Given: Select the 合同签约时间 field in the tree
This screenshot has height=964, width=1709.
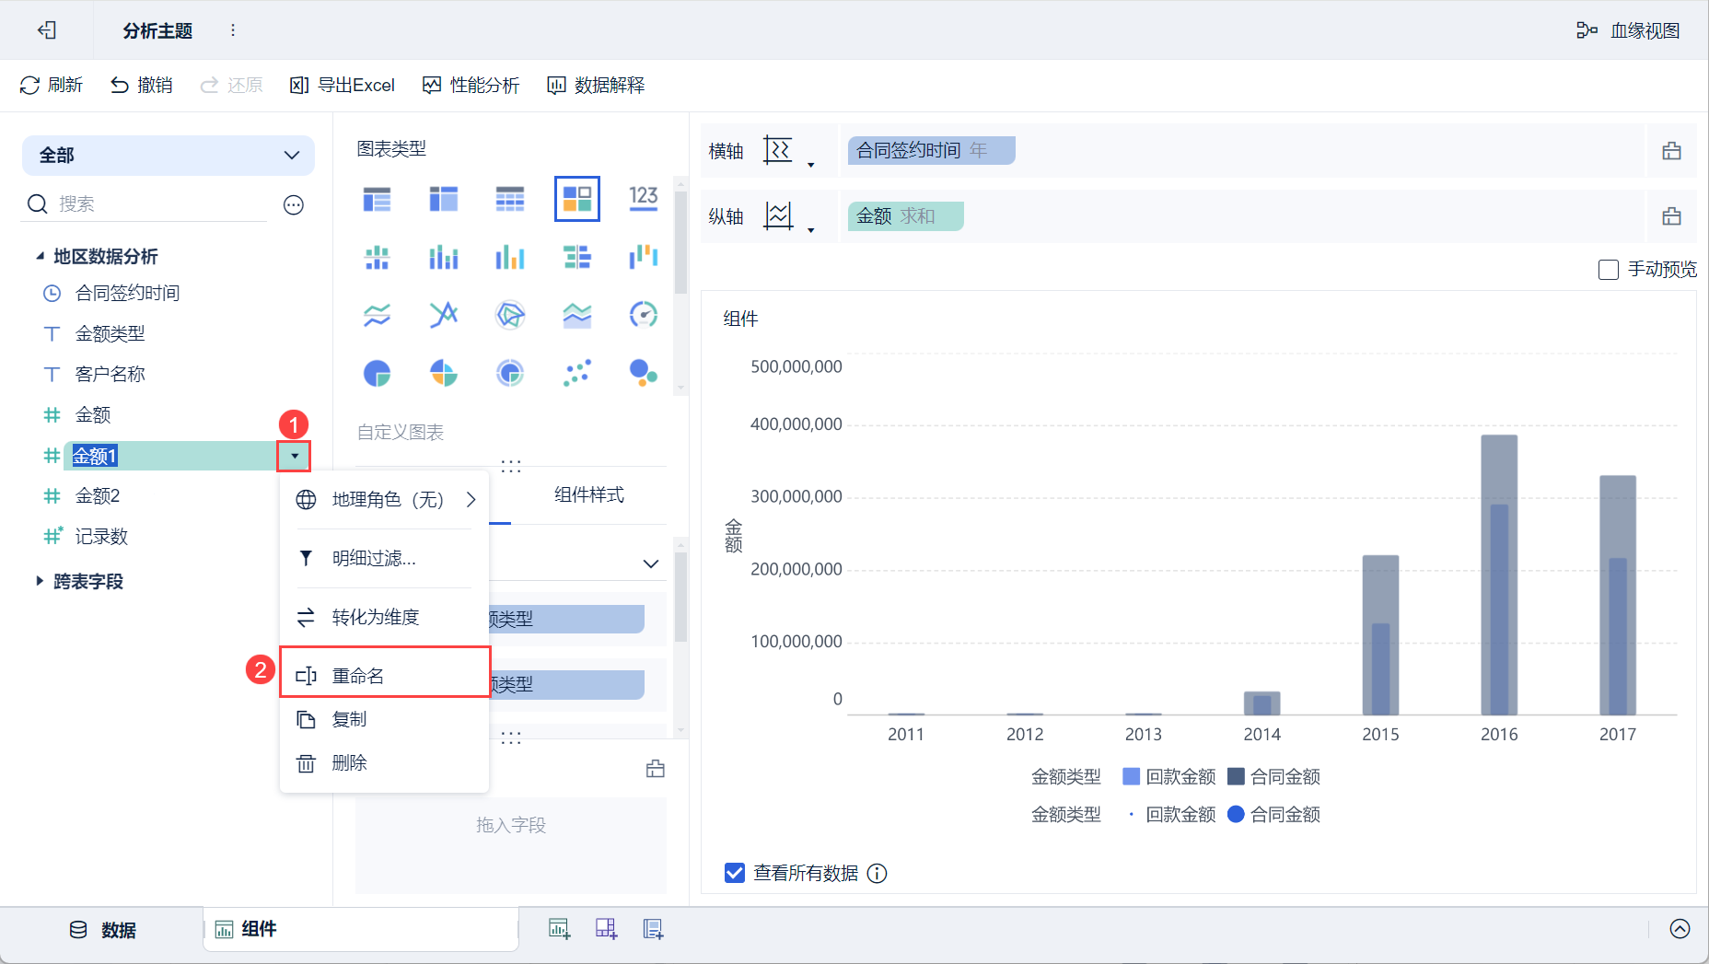Looking at the screenshot, I should 127,294.
